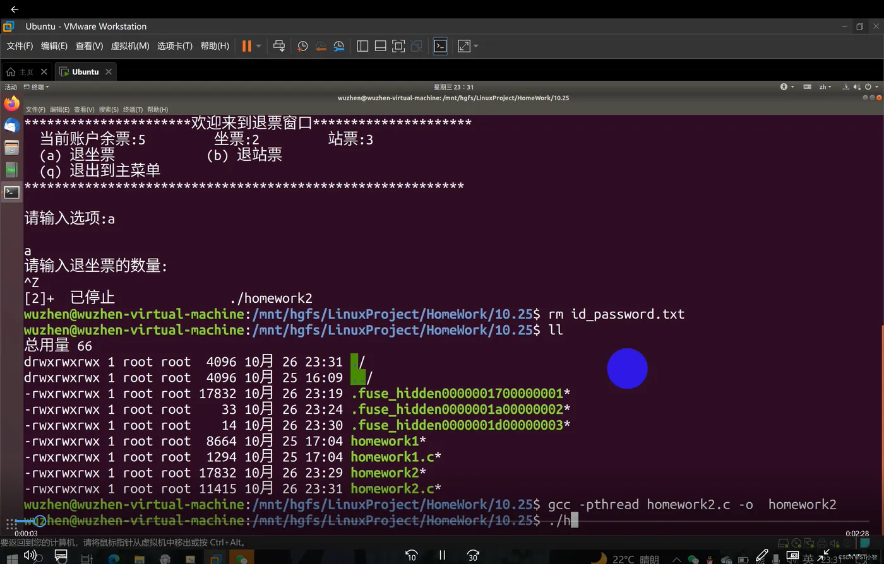The width and height of the screenshot is (884, 564).
Task: Open terminal 终端(T) menu
Action: pos(133,110)
